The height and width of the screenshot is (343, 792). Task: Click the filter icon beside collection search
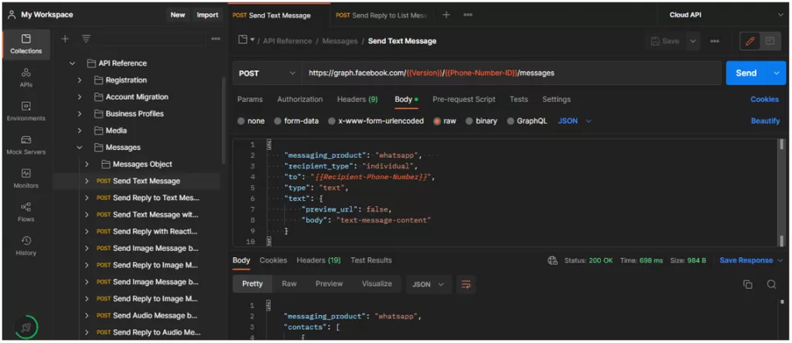[x=87, y=39]
